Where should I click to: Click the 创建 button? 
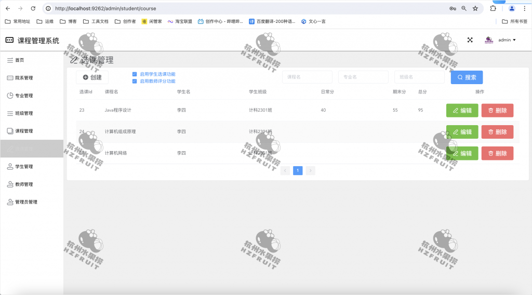point(92,77)
